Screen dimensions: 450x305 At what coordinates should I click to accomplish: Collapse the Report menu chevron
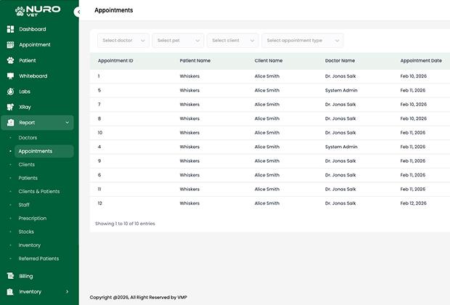tap(67, 123)
